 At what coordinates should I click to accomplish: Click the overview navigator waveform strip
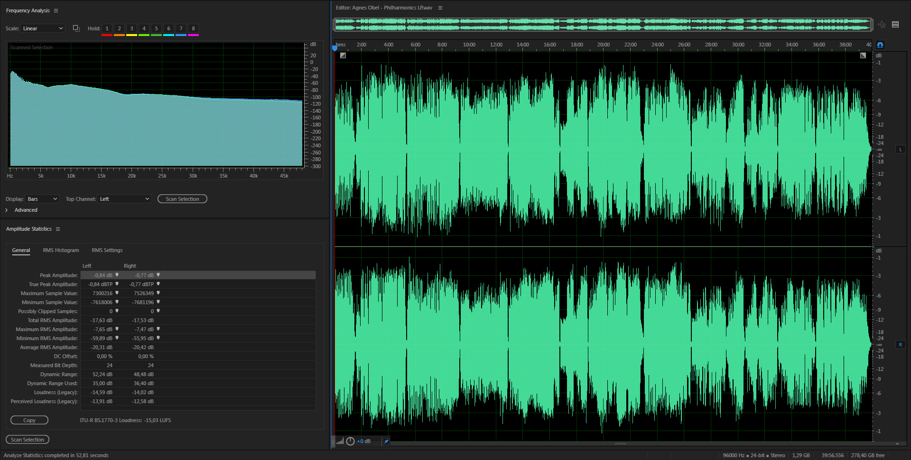[x=603, y=25]
